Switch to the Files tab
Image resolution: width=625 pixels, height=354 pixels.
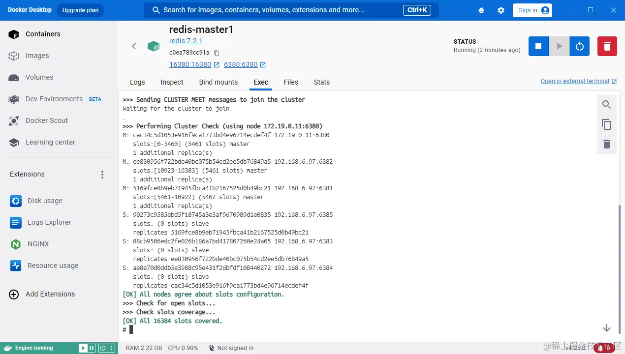[291, 82]
